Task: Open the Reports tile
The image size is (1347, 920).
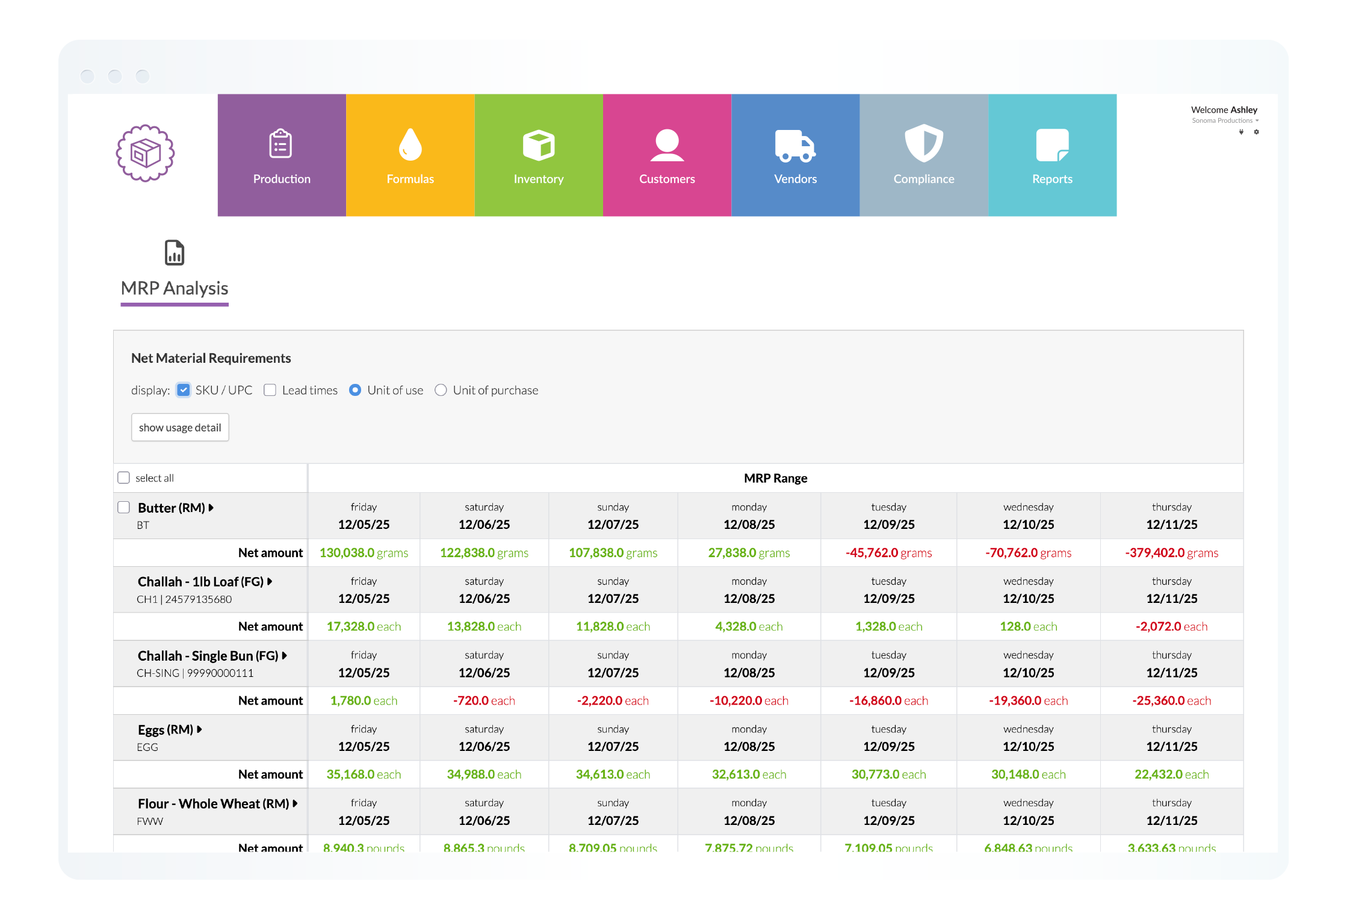Action: pyautogui.click(x=1052, y=155)
